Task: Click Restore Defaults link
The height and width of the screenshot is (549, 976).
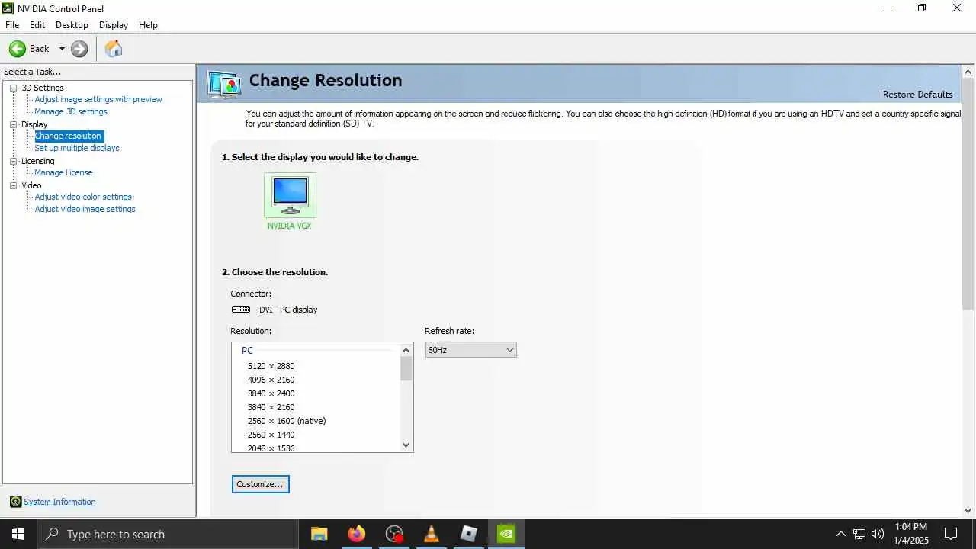Action: 917,95
